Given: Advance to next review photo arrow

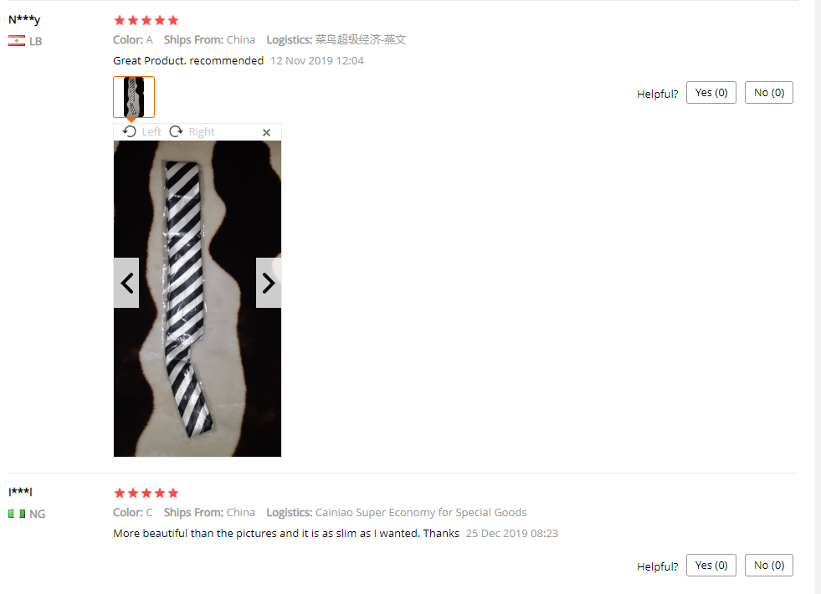Looking at the screenshot, I should point(269,283).
